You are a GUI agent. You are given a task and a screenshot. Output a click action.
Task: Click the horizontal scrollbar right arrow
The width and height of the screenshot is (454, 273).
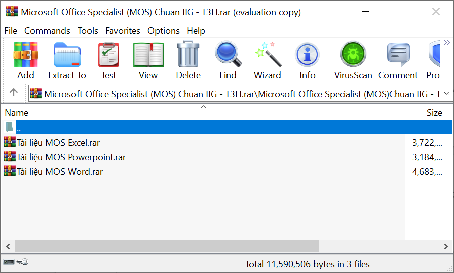[x=445, y=246]
